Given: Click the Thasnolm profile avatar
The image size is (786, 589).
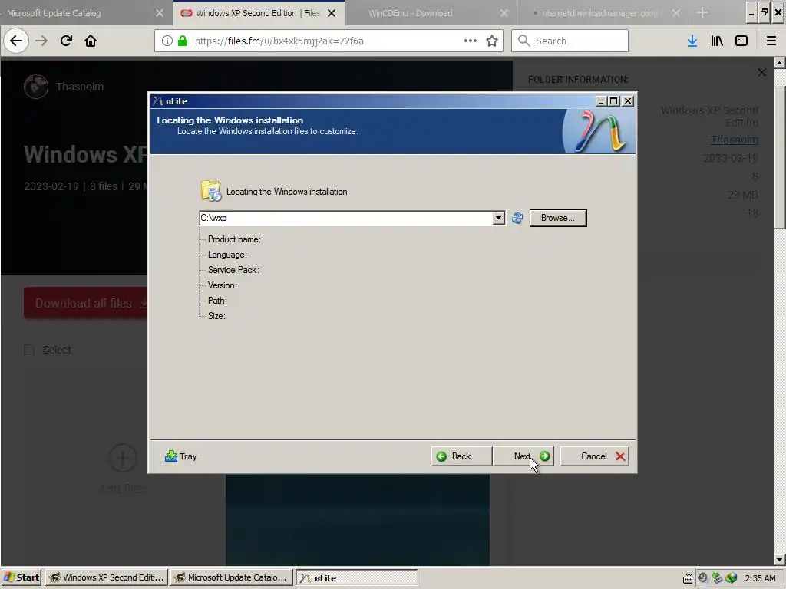Looking at the screenshot, I should tap(36, 87).
